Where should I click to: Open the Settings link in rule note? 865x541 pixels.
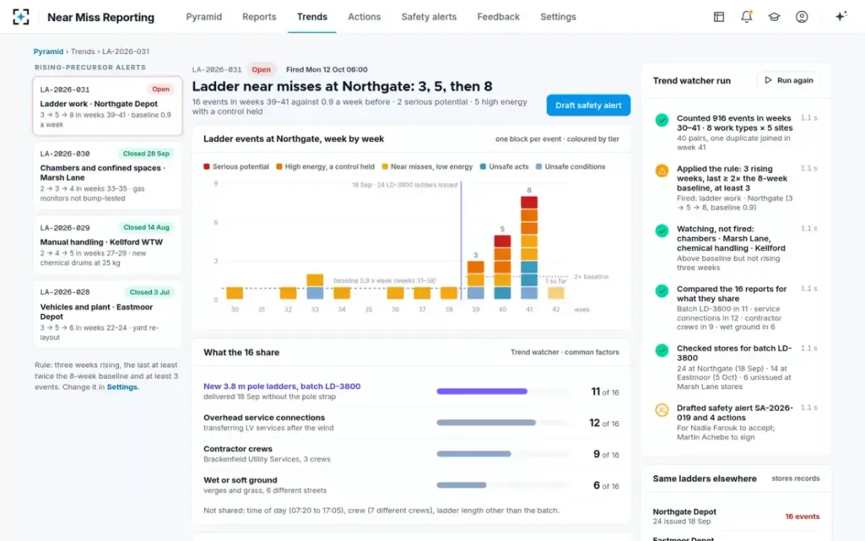[x=122, y=387]
